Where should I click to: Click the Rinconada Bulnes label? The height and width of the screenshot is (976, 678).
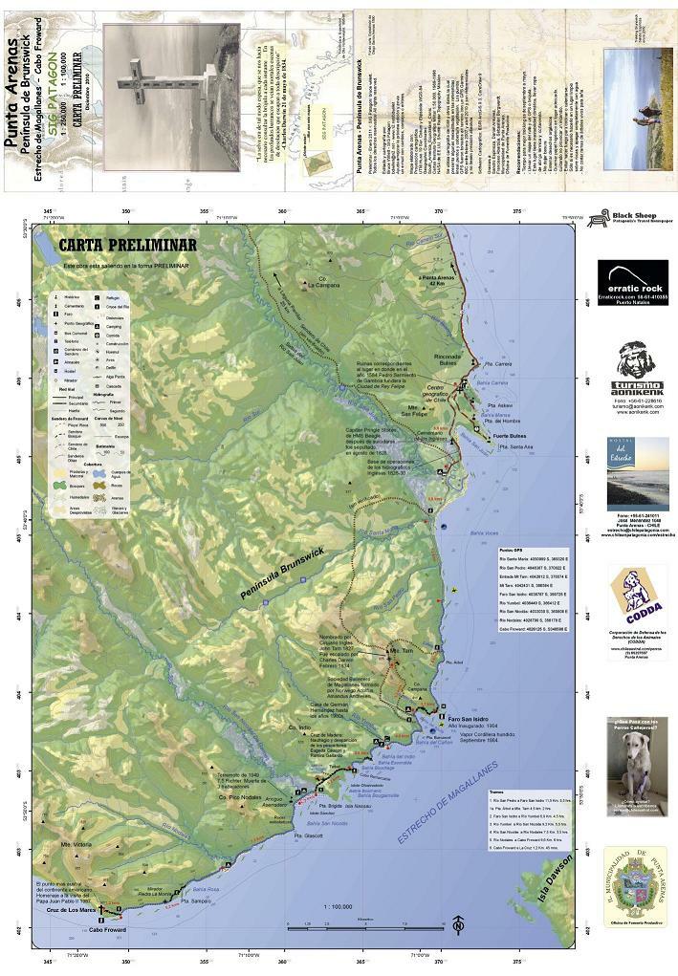(x=447, y=359)
